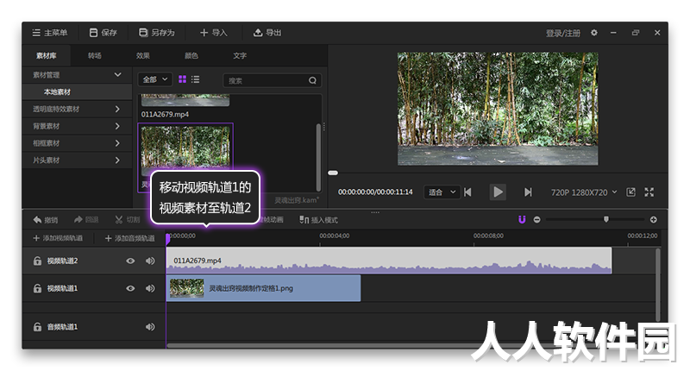This screenshot has width=690, height=371.
Task: Mute 视频轨道1 speaker icon
Action: 150,288
